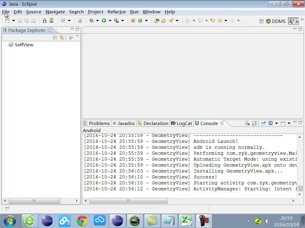Screen dimensions: 305x228
Task: Open the Source menu
Action: [34, 12]
